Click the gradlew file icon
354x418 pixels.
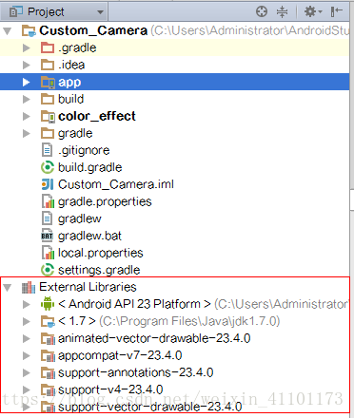(47, 218)
